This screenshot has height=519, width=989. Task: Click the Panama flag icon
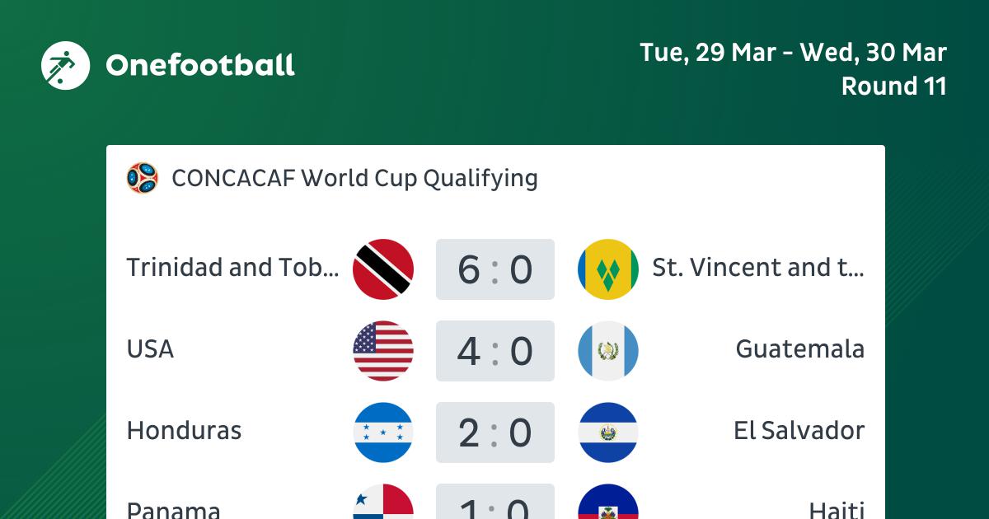click(x=383, y=502)
